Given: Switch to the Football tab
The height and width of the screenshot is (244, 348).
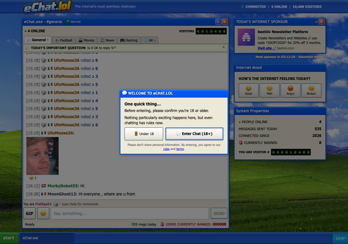Looking at the screenshot, I should (63, 40).
